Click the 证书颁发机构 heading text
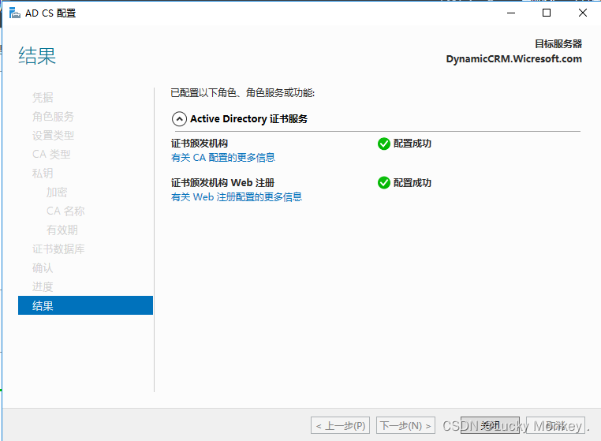The width and height of the screenshot is (601, 441). pos(200,144)
